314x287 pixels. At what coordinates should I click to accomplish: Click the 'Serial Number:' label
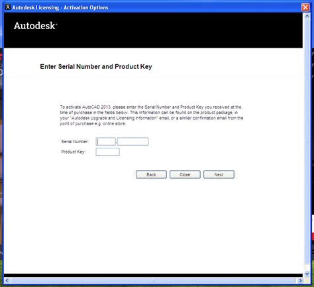(75, 142)
